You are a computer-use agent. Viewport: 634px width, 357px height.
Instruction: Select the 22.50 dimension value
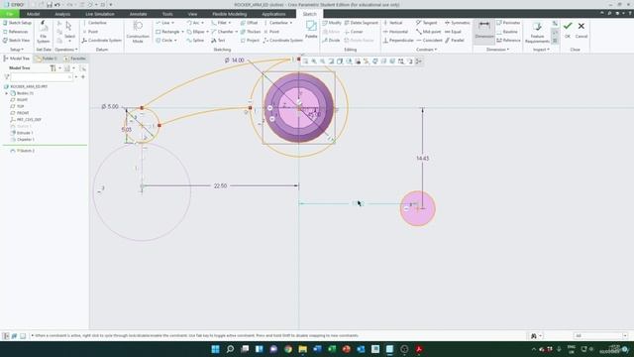(x=220, y=185)
